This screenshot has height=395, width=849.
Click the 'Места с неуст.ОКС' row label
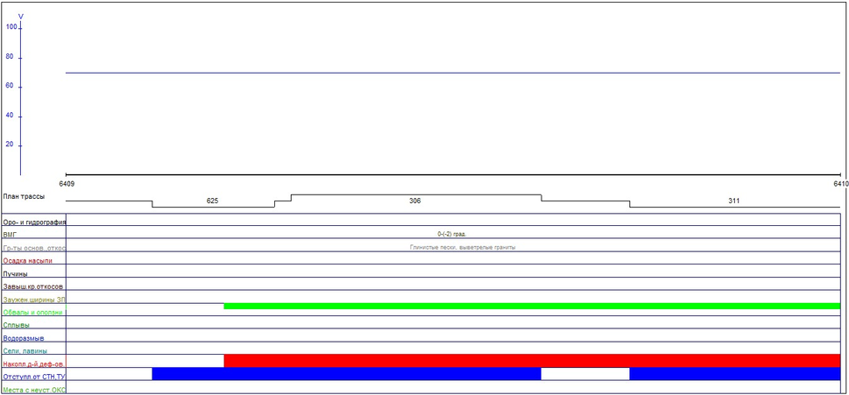tap(34, 390)
